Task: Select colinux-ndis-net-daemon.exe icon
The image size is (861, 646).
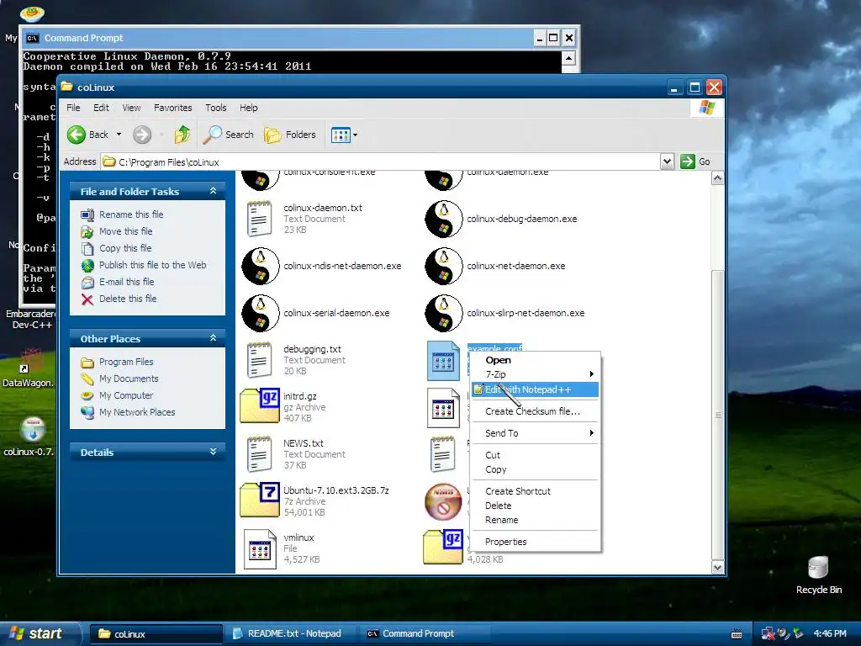Action: (x=261, y=266)
